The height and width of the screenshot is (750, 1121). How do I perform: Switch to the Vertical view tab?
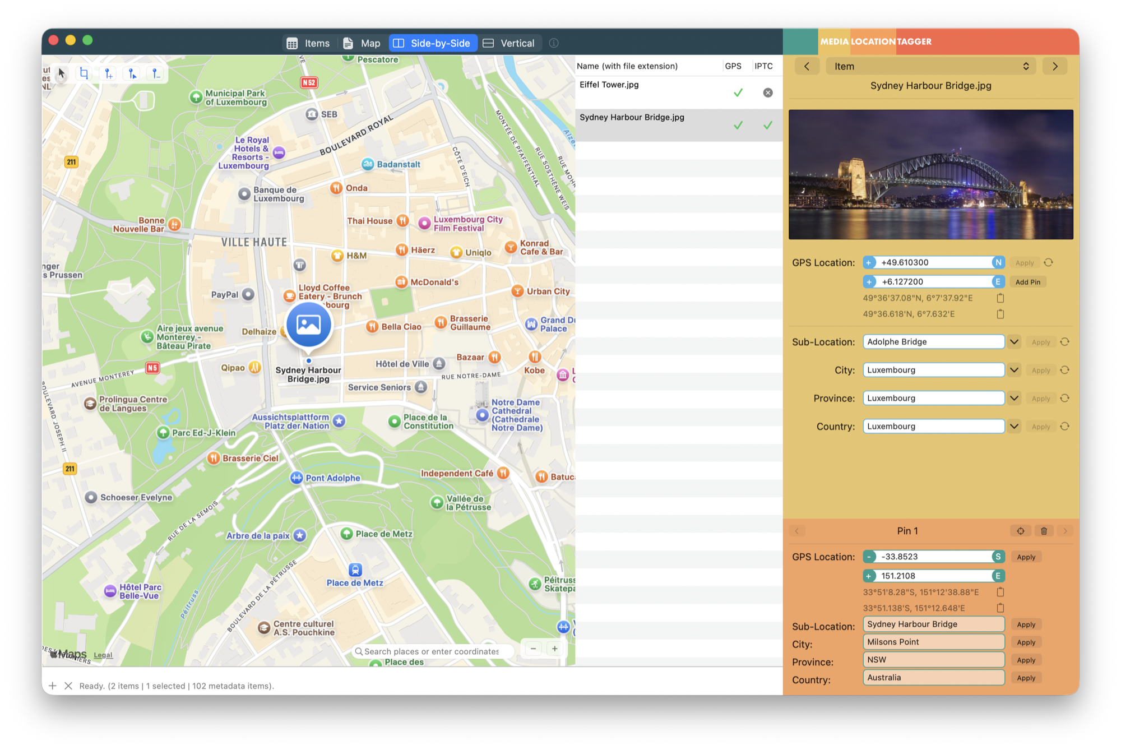509,43
